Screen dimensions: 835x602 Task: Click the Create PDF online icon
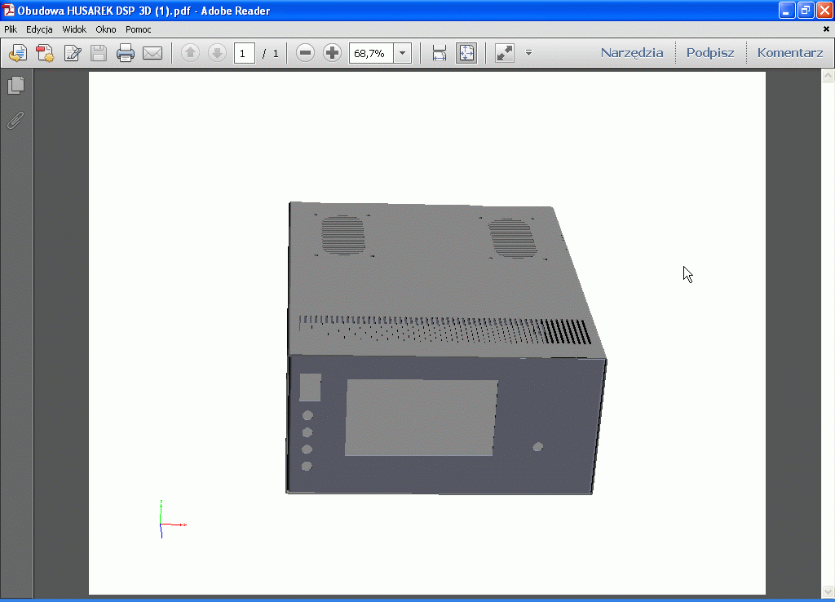click(45, 54)
